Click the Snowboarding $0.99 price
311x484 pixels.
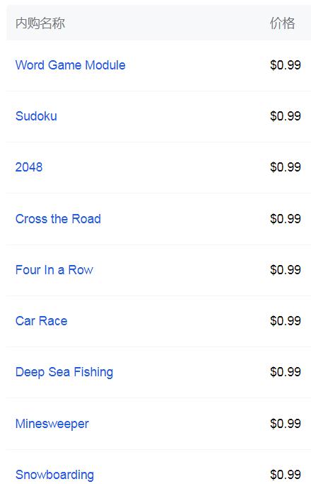(286, 475)
